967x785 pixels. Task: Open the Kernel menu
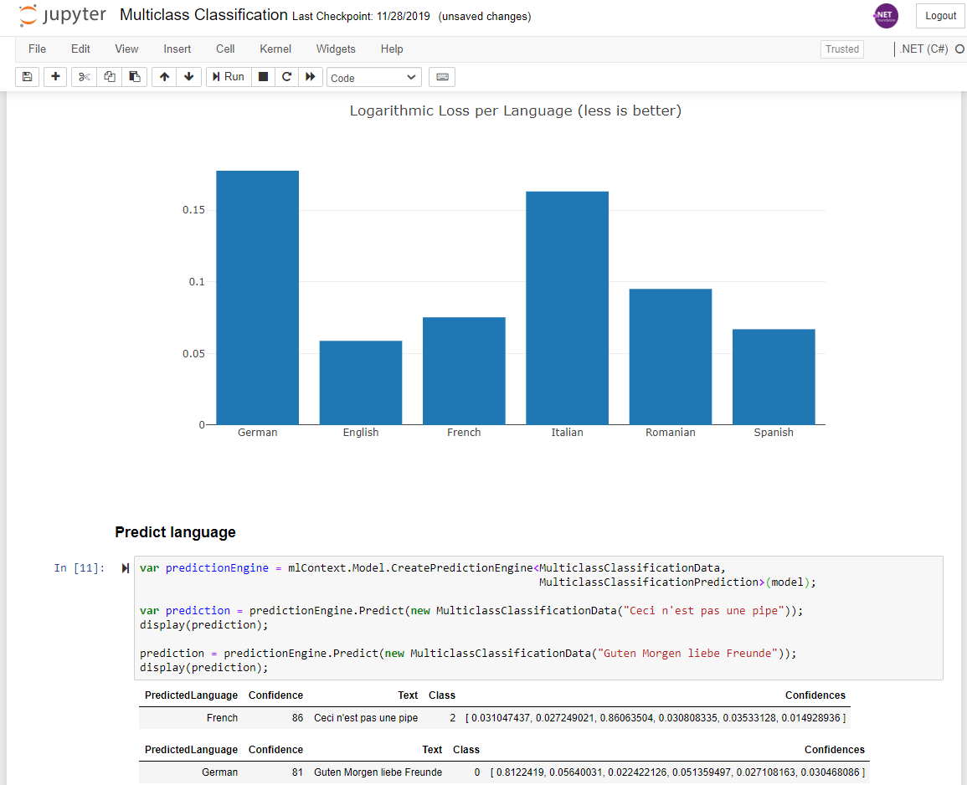point(275,49)
